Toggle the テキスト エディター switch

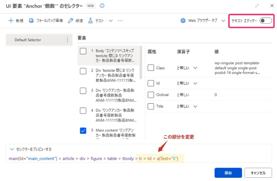click(x=266, y=21)
